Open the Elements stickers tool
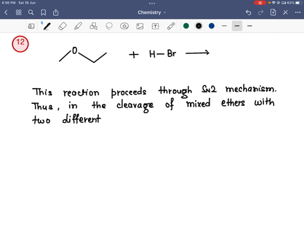 (124, 26)
